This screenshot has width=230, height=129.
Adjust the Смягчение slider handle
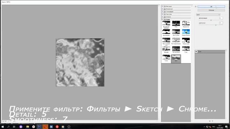coord(216,25)
